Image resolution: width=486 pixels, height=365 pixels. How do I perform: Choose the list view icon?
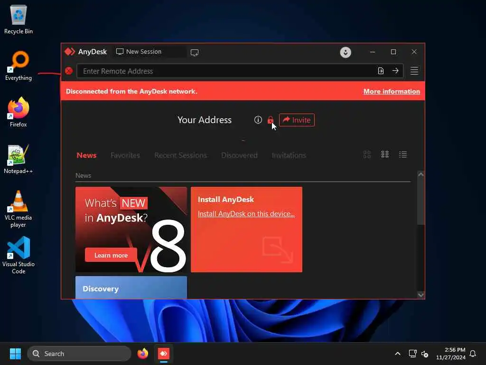click(403, 154)
